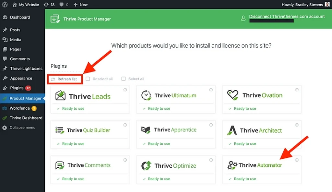Viewport: 332px width, 192px height.
Task: Click Disconnect Thrivethemes.com account link
Action: pyautogui.click(x=287, y=17)
